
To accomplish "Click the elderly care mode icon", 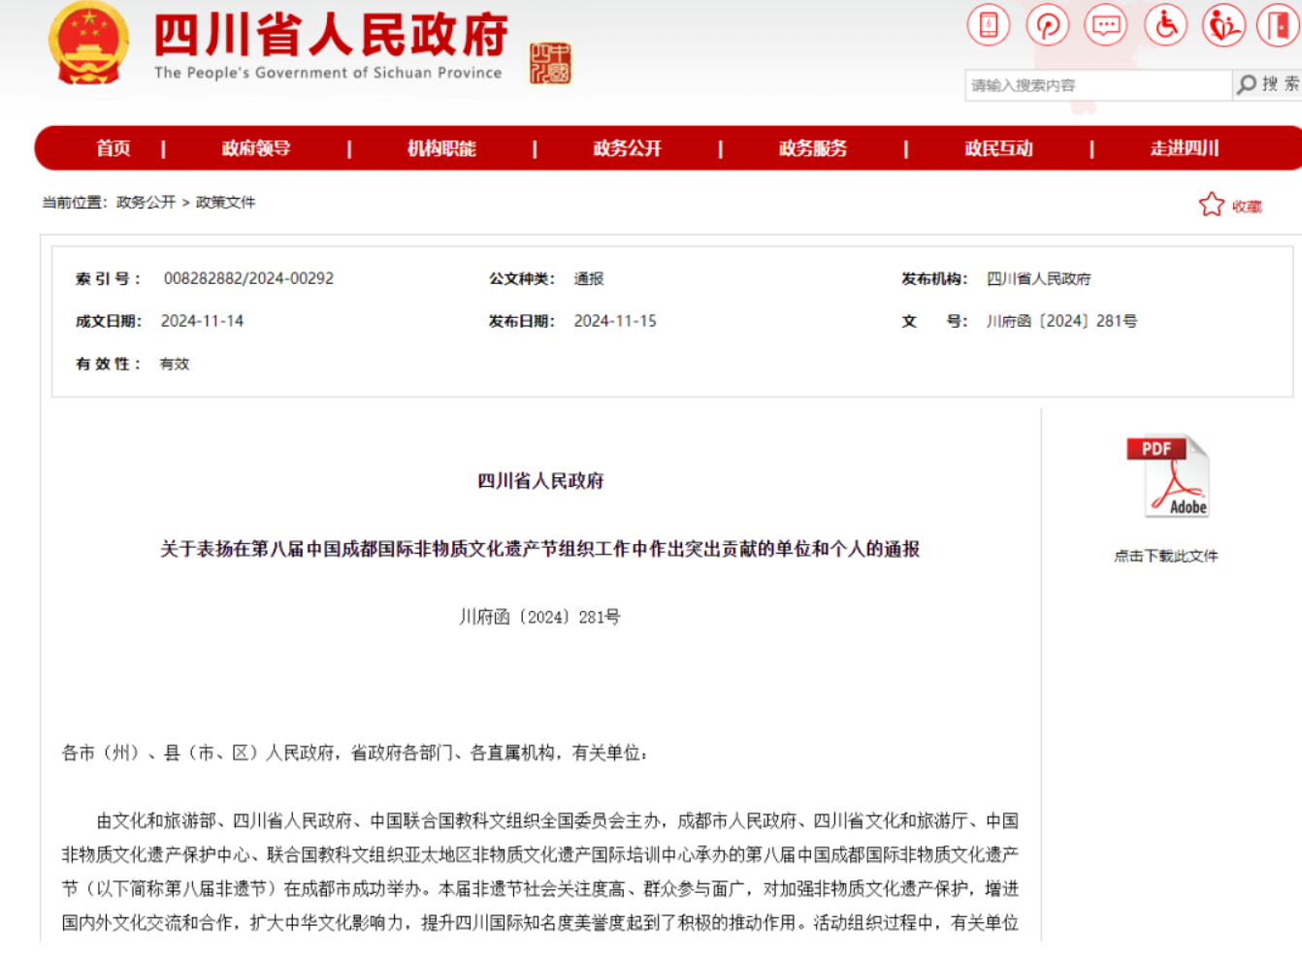I will coord(1223,25).
